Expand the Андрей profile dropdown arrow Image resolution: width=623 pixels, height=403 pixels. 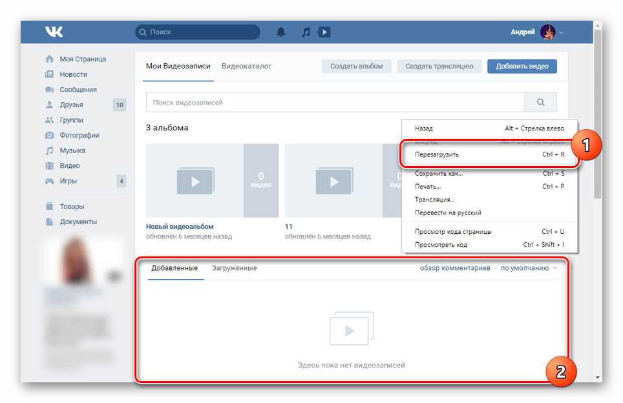[x=562, y=32]
